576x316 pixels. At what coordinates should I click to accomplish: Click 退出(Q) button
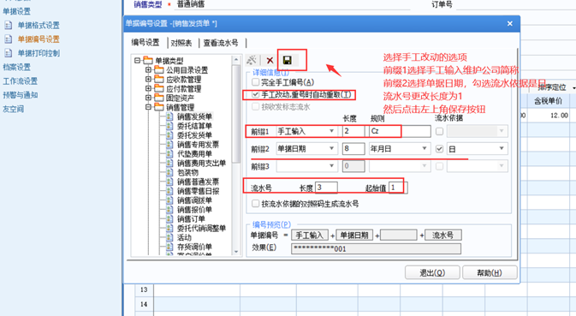click(x=432, y=273)
